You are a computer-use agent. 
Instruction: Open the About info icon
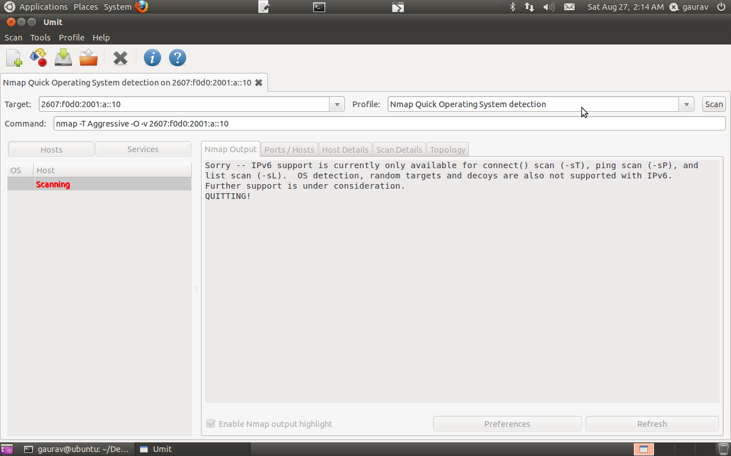(152, 58)
